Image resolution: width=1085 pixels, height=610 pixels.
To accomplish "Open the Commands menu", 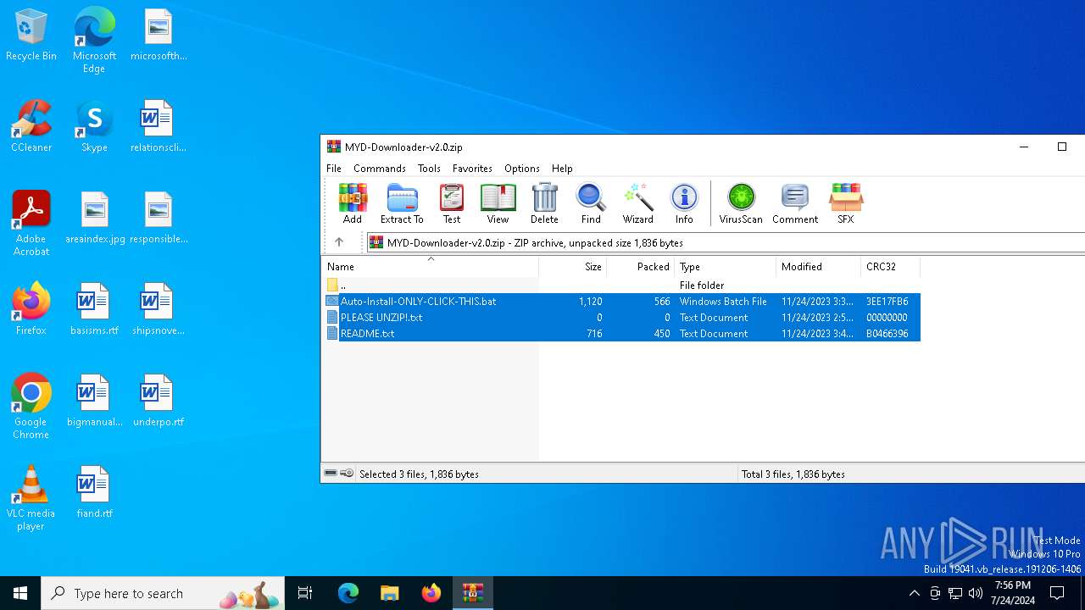I will [x=380, y=169].
